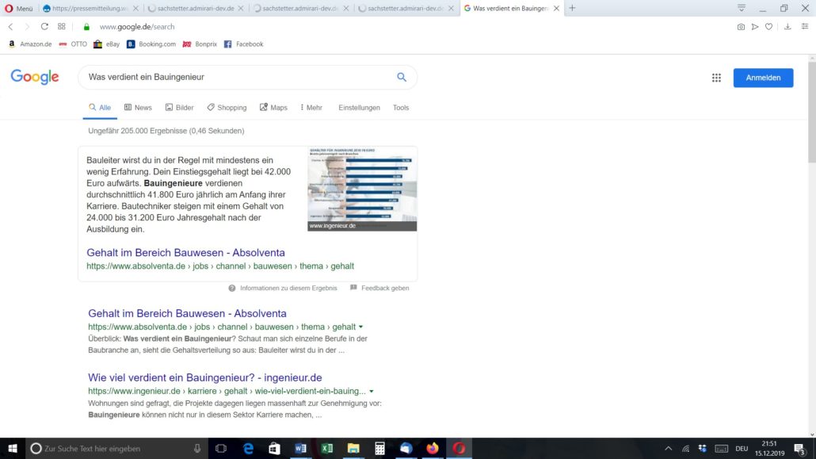The width and height of the screenshot is (816, 459).
Task: Click the Google logo
Action: [x=35, y=77]
